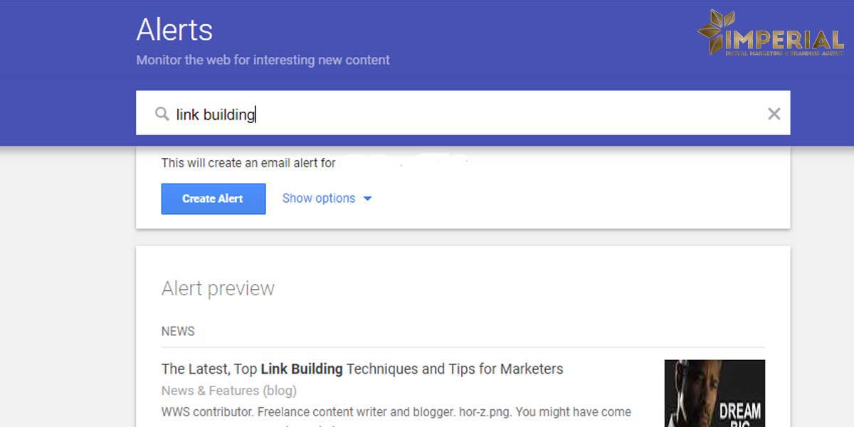Click the Imperial logo wordmark text

(x=784, y=39)
